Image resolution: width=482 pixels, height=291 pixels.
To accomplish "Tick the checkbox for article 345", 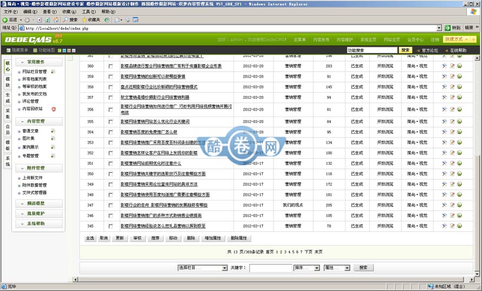I will (x=110, y=227).
